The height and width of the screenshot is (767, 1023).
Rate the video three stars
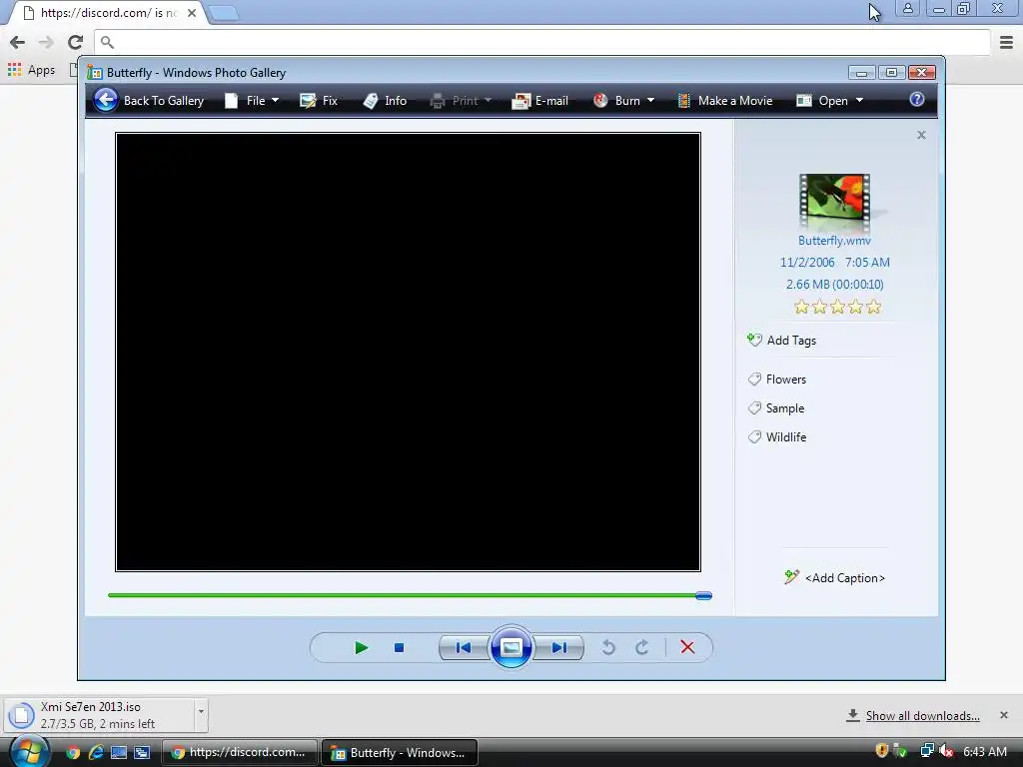click(838, 307)
